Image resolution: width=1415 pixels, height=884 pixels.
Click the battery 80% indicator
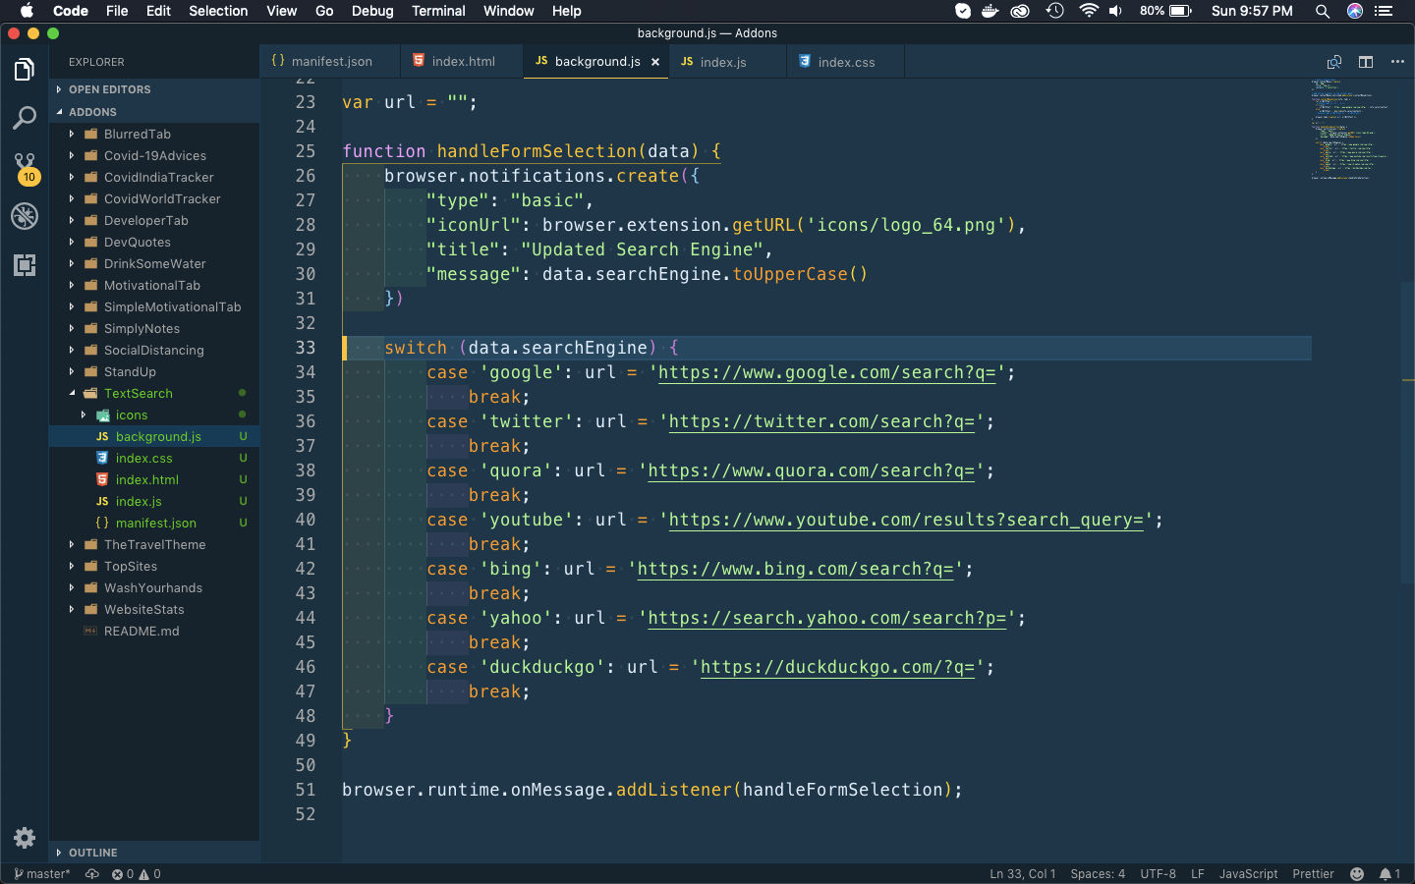(x=1165, y=11)
